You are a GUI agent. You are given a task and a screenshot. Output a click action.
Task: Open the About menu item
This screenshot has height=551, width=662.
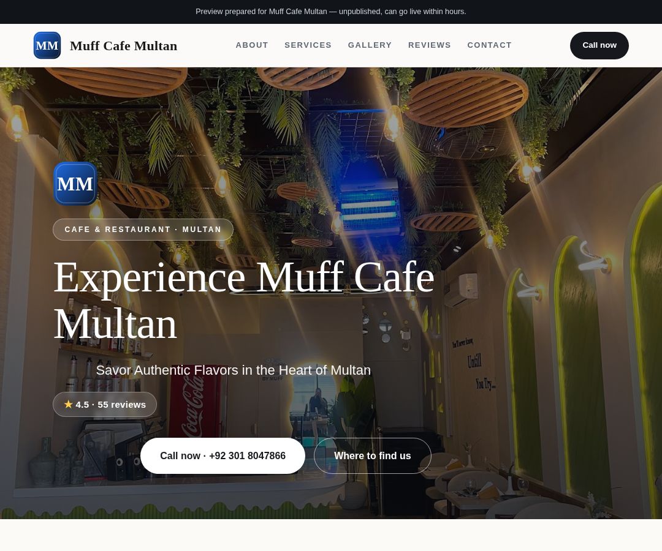pos(252,45)
